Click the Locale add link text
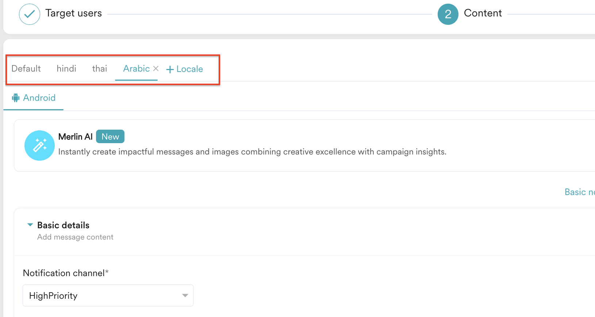The width and height of the screenshot is (595, 317). click(x=189, y=69)
